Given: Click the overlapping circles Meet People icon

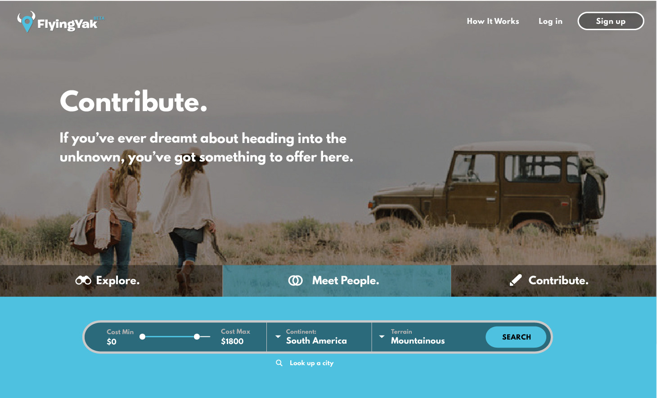Looking at the screenshot, I should pos(296,281).
